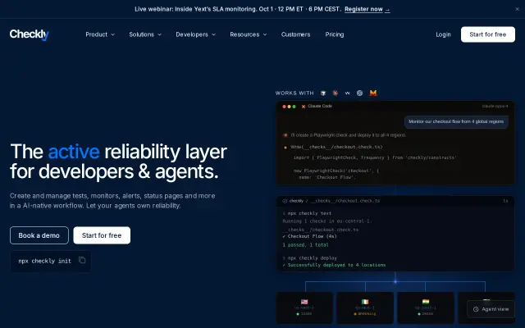This screenshot has width=525, height=328.
Task: Expand the Resources menu chevron
Action: pyautogui.click(x=265, y=34)
